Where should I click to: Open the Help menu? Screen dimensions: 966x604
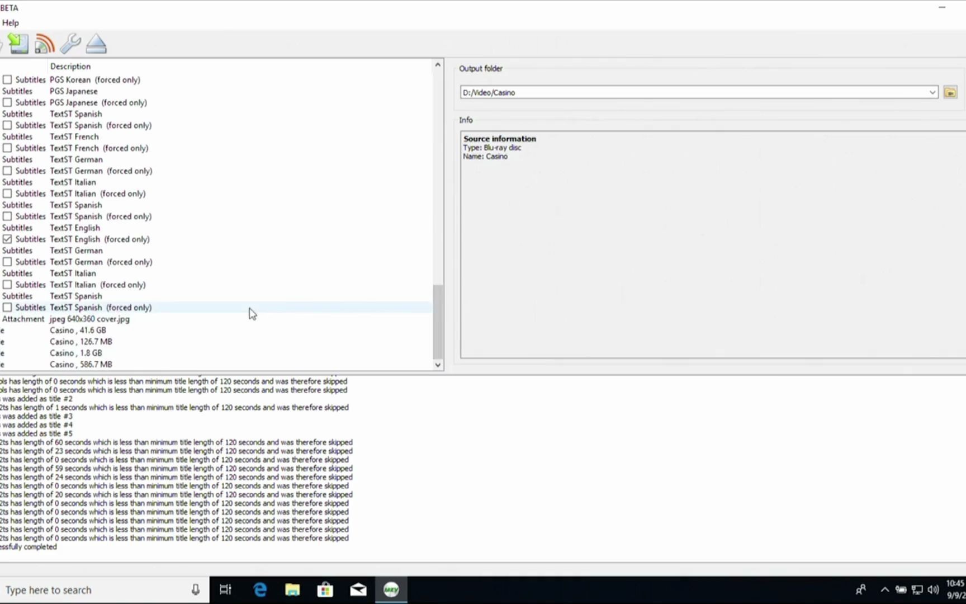coord(10,23)
